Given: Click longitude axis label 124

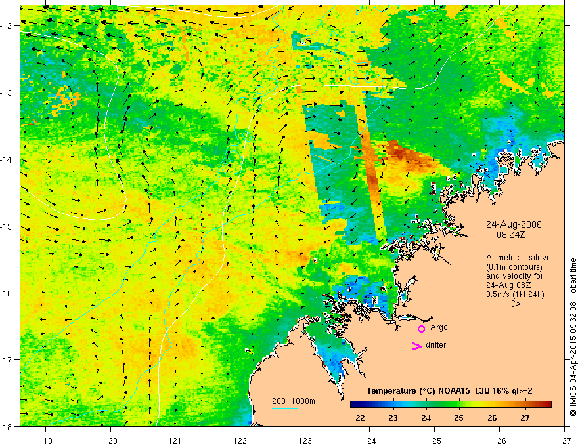Looking at the screenshot, I should [370, 441].
